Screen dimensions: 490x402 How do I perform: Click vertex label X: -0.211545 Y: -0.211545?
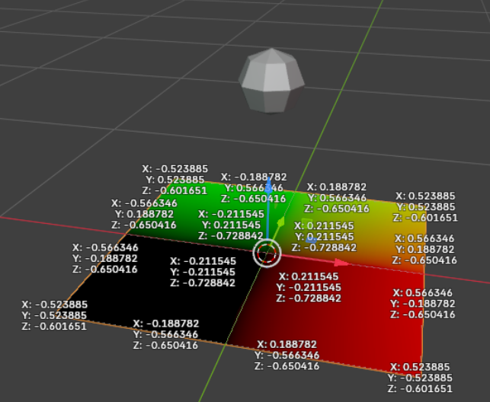(203, 272)
